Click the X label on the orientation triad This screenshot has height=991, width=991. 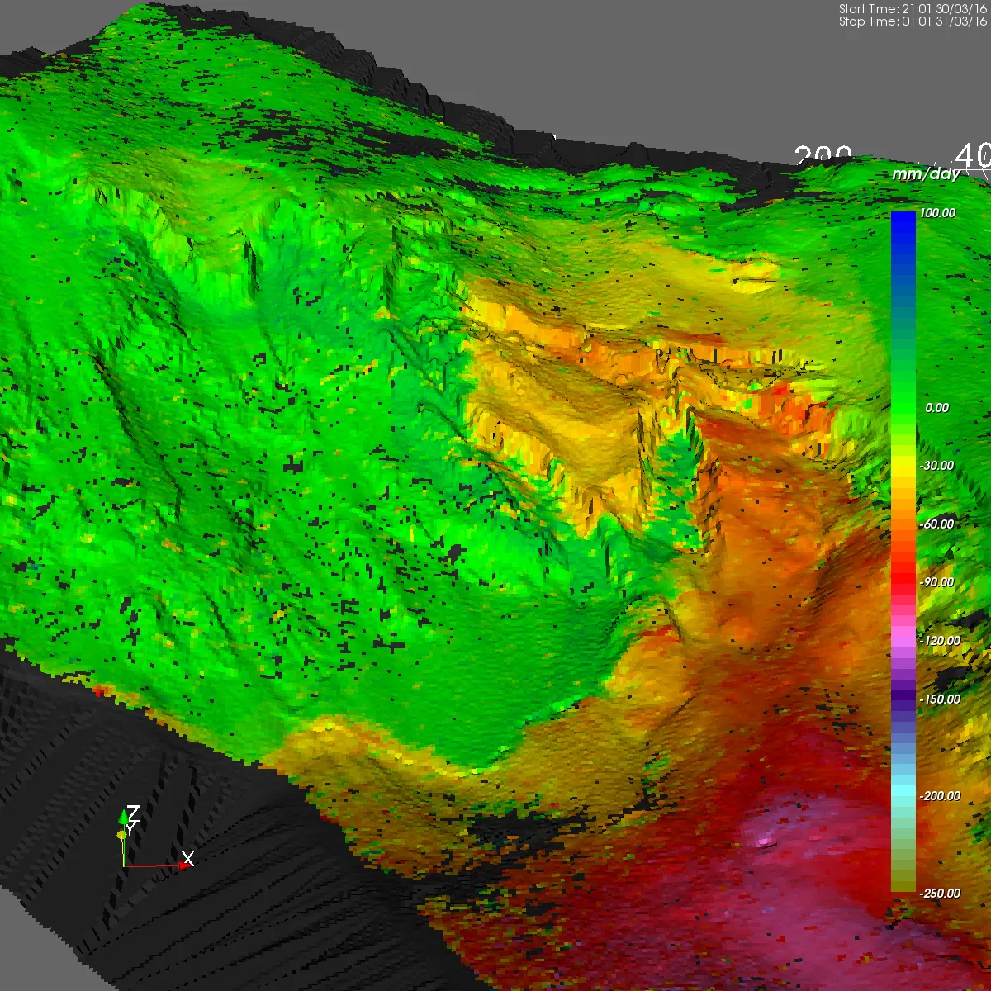tap(187, 860)
